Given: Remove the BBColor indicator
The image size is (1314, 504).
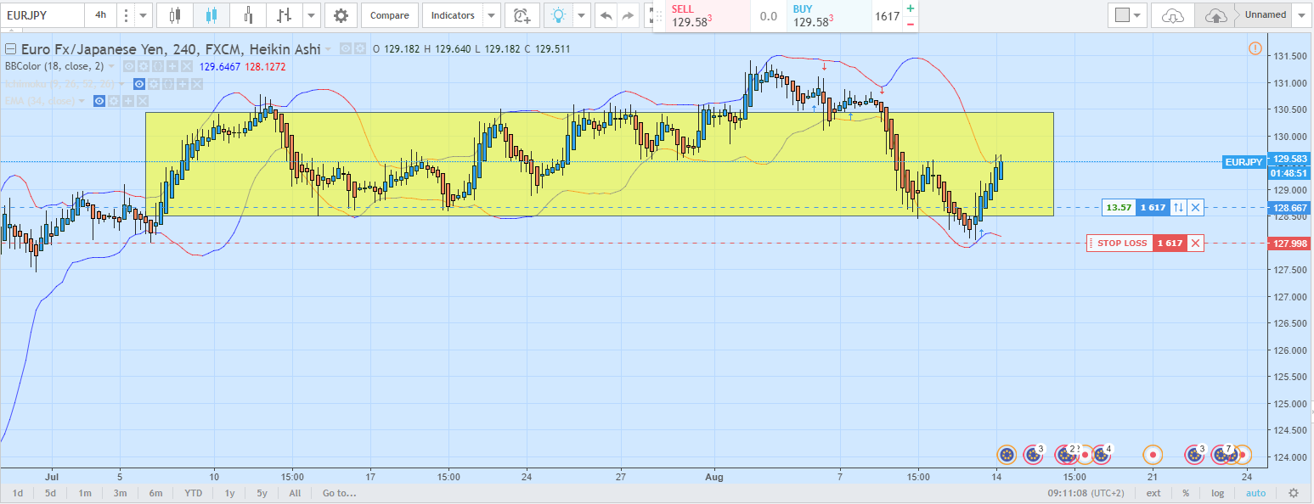Looking at the screenshot, I should point(187,66).
